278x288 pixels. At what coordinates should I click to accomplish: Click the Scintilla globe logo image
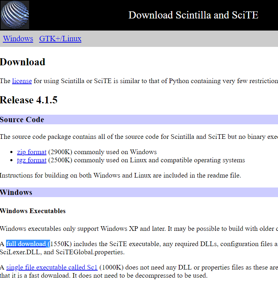[15, 15]
